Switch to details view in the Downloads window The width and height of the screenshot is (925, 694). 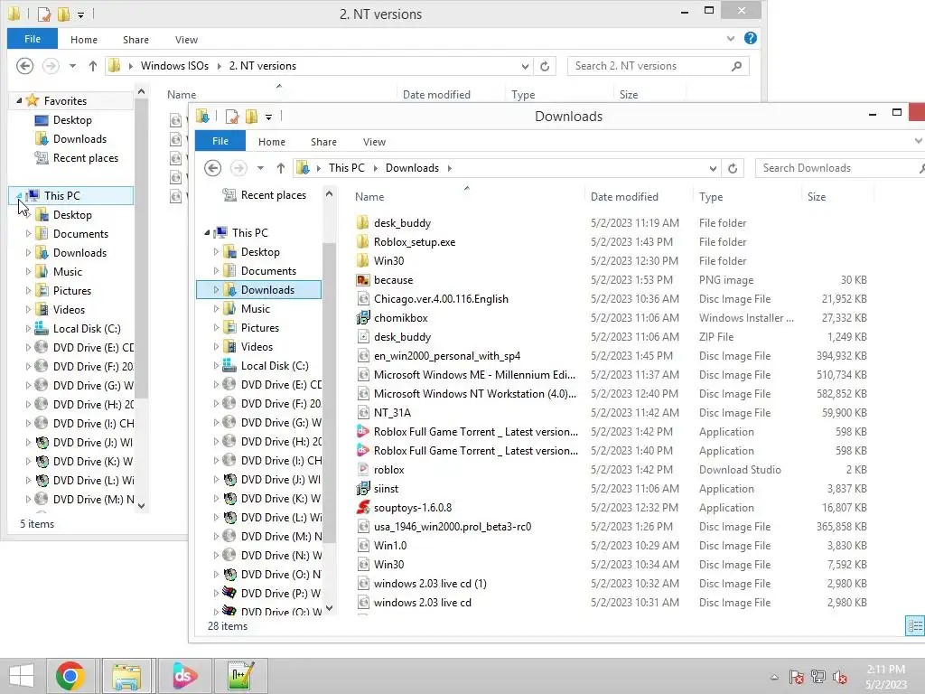pos(915,626)
